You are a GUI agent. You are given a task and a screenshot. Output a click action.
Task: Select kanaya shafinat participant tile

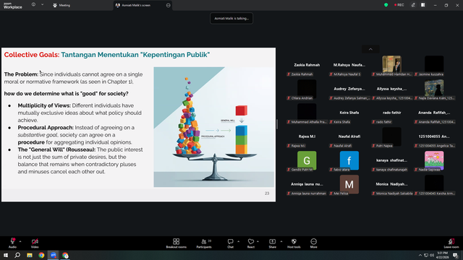(x=391, y=161)
